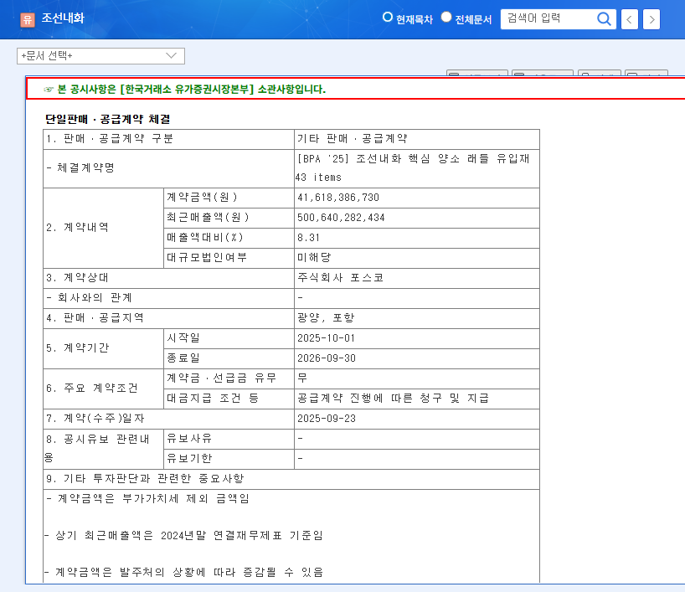Click the 최근매출액(원) label cell
Screen dimensions: 685x592
tap(229, 218)
